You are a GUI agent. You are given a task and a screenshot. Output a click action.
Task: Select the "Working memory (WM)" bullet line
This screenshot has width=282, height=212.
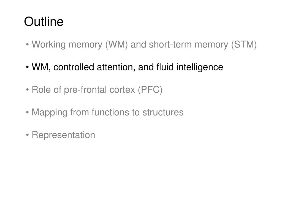(x=144, y=44)
